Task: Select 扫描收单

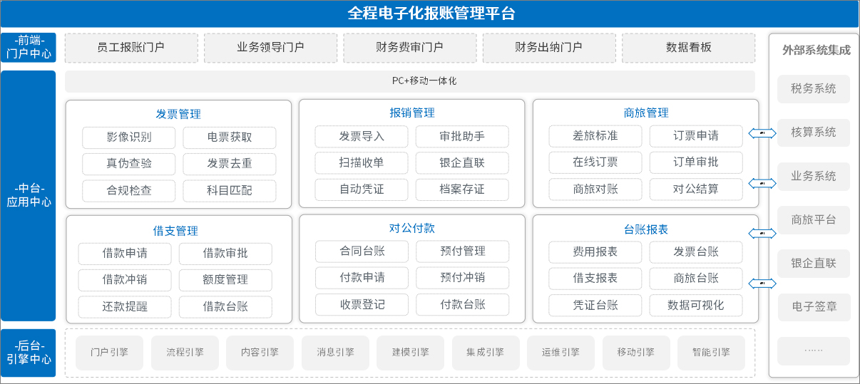Action: tap(362, 162)
